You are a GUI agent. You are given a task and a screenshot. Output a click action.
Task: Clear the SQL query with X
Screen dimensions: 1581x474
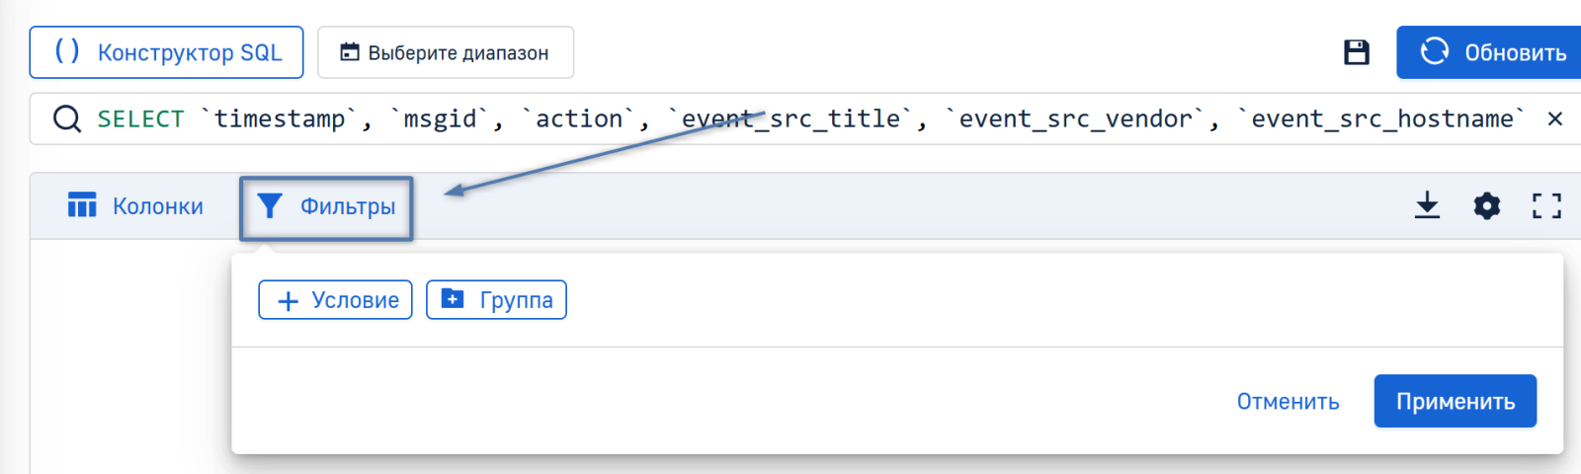point(1554,119)
